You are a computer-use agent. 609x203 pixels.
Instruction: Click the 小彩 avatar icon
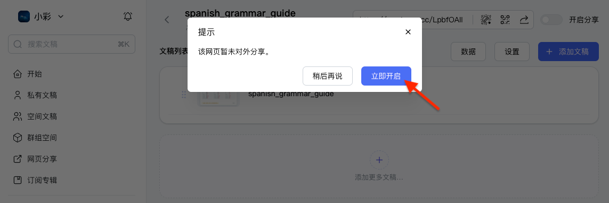tap(24, 16)
